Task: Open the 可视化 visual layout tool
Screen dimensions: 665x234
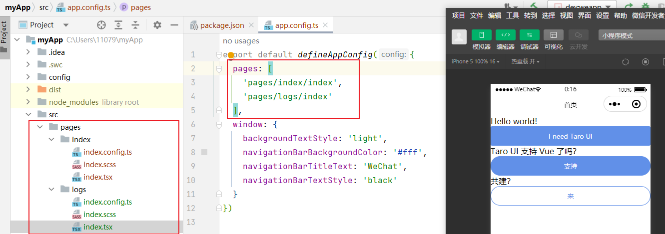Action: coord(553,35)
